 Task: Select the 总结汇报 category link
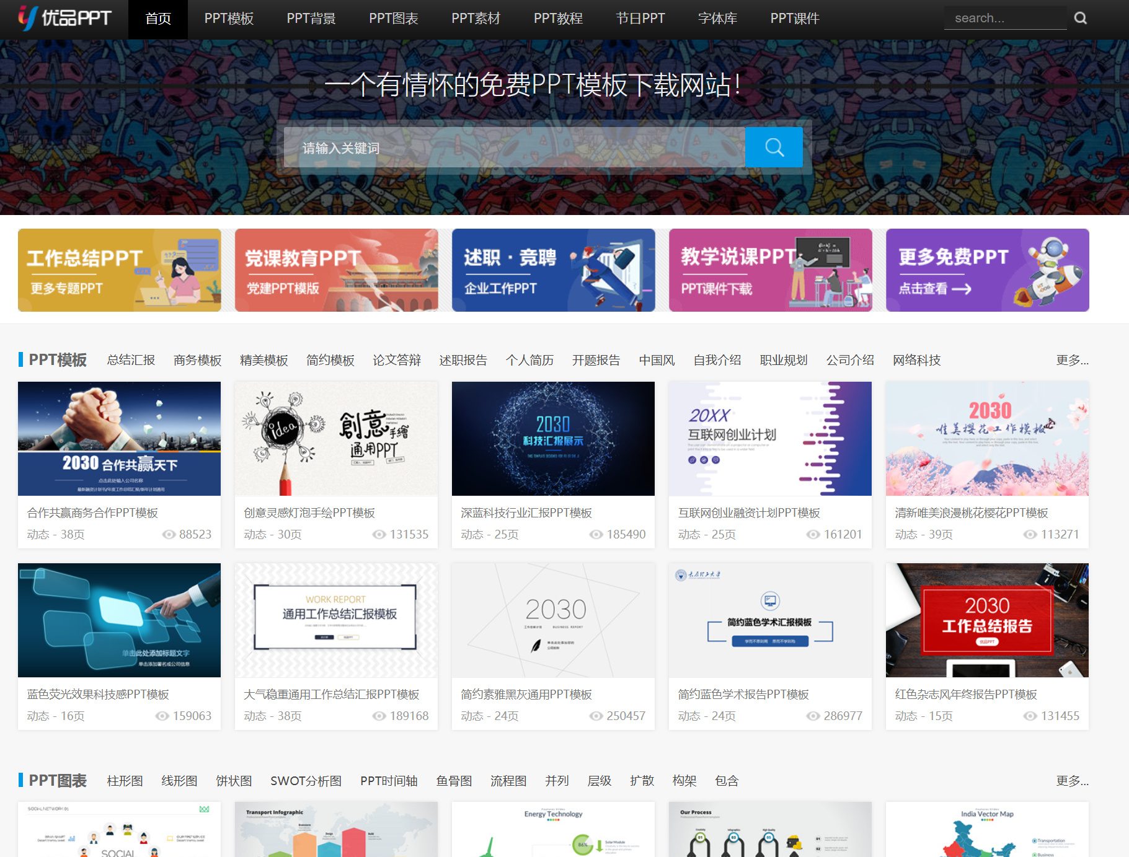tap(131, 360)
